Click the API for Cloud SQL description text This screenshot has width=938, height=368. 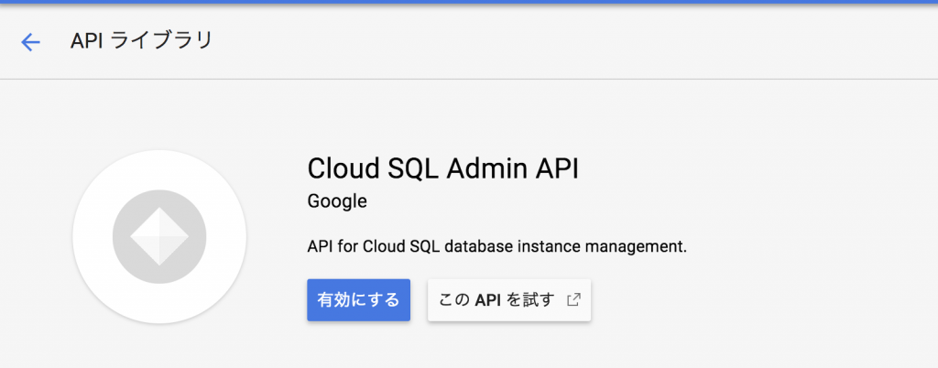pyautogui.click(x=497, y=247)
